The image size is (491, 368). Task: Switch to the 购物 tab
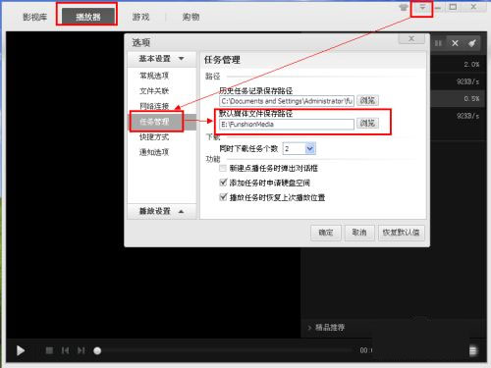tap(191, 17)
